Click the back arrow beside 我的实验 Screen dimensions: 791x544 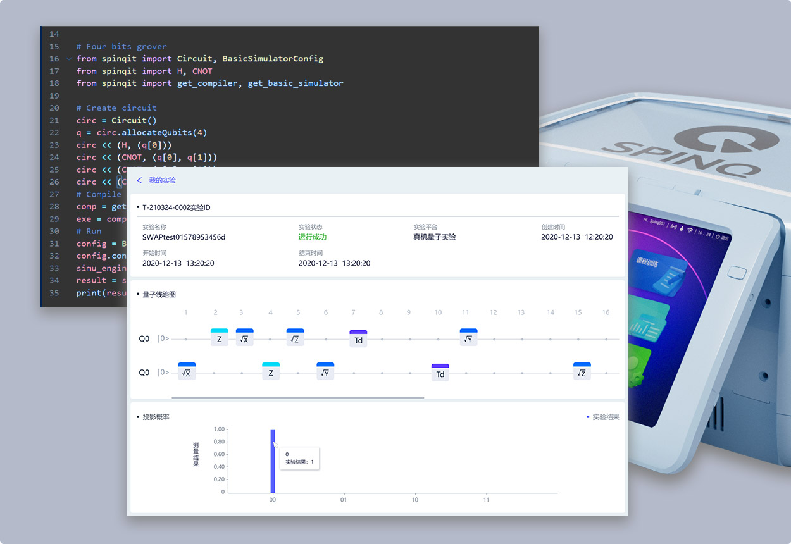[x=139, y=180]
